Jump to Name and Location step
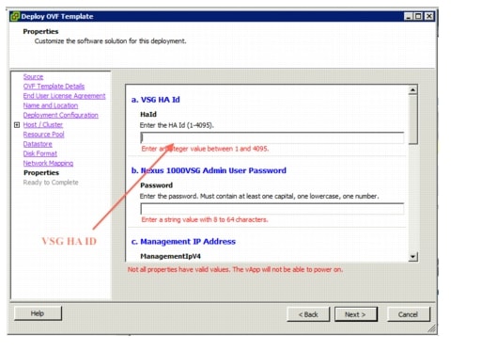The image size is (481, 352). (x=51, y=105)
